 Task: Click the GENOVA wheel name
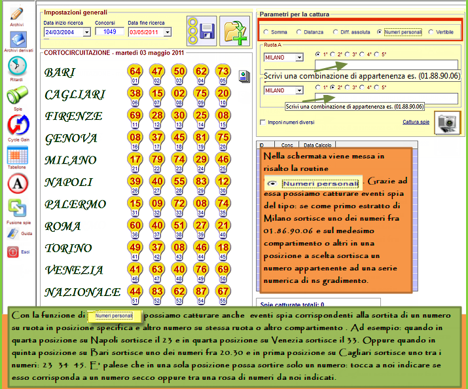point(71,138)
